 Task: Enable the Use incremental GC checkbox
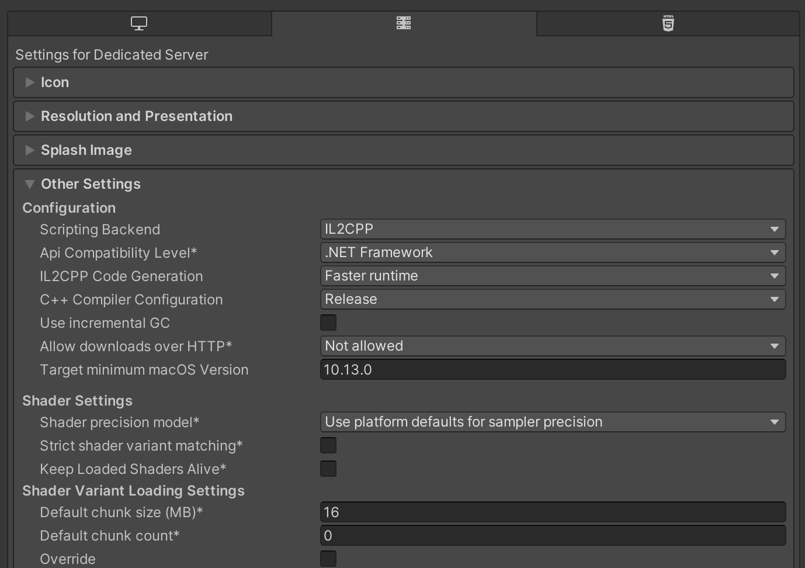[328, 323]
